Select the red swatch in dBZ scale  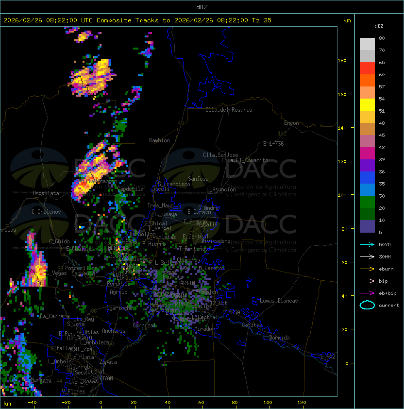[x=367, y=68]
